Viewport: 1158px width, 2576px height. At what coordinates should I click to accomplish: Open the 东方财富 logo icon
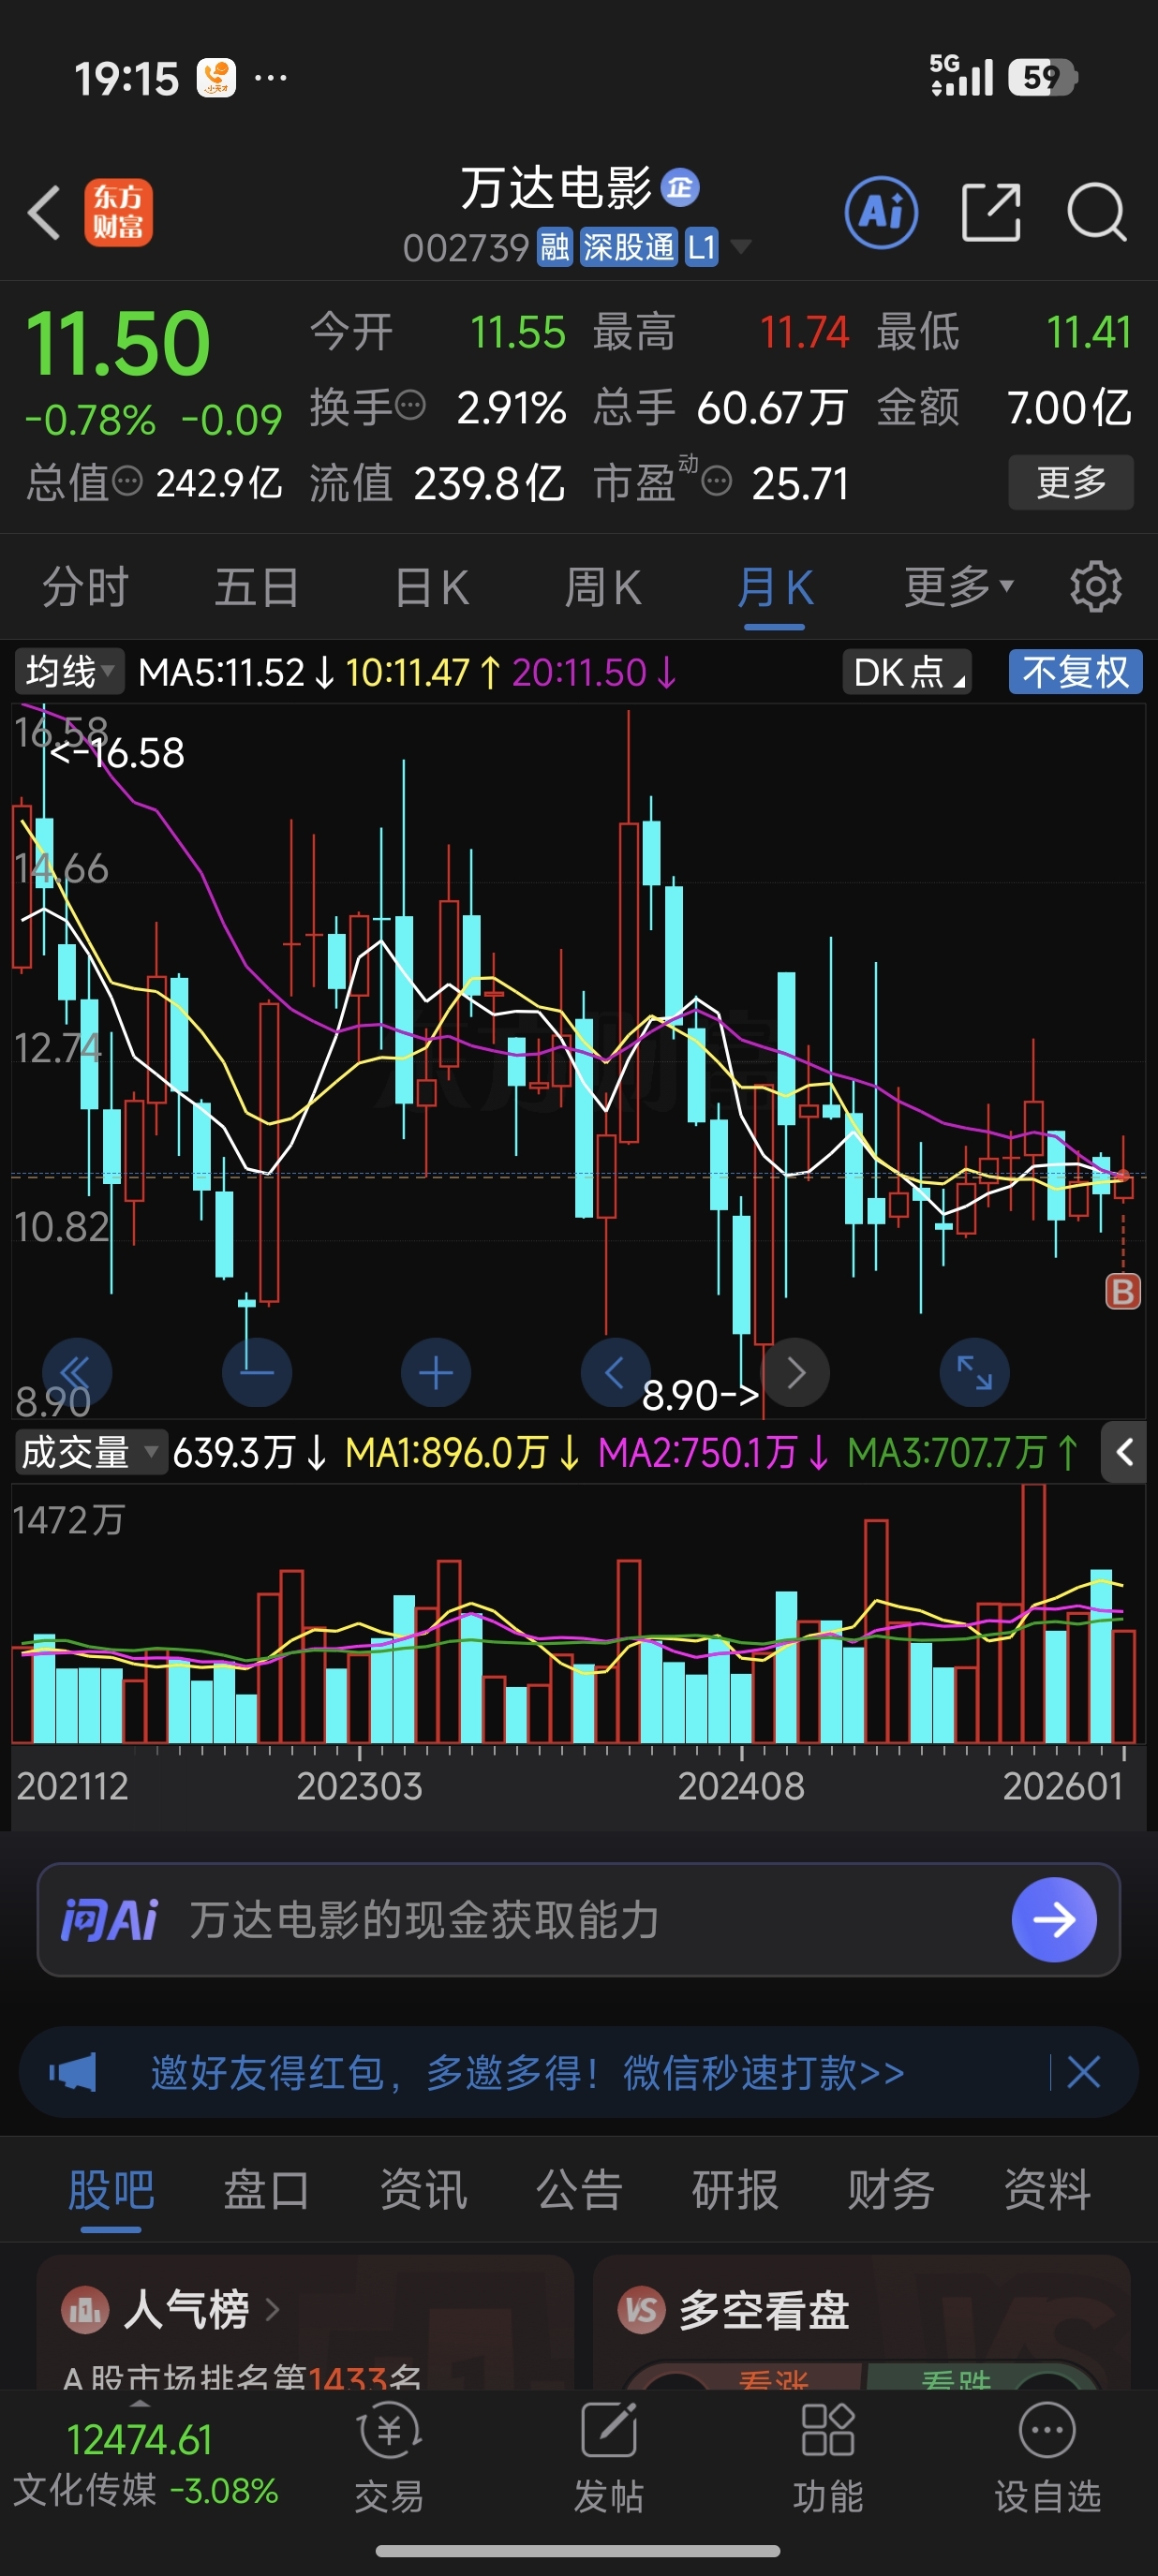pos(118,212)
